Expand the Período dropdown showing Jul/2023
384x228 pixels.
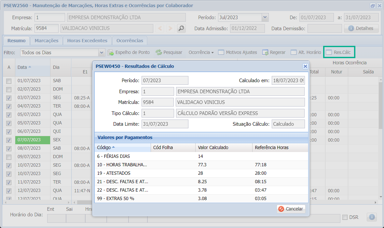coord(265,18)
